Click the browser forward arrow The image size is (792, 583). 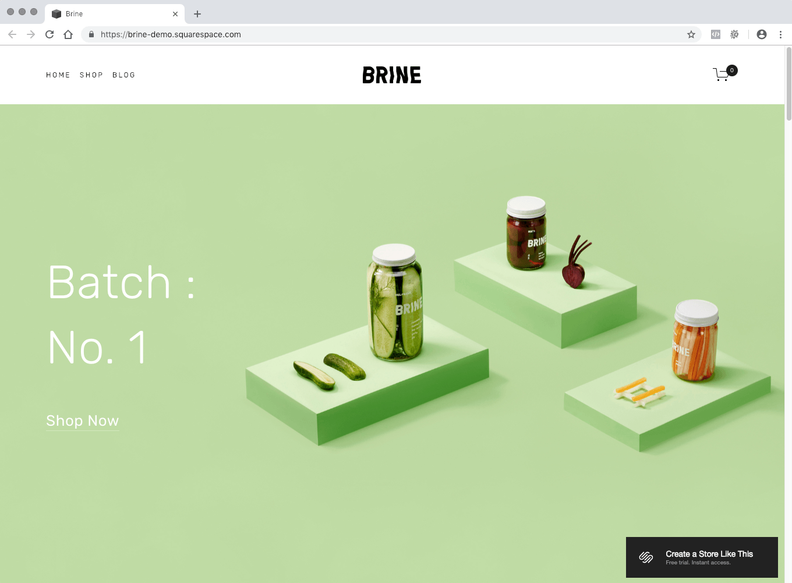(x=31, y=34)
